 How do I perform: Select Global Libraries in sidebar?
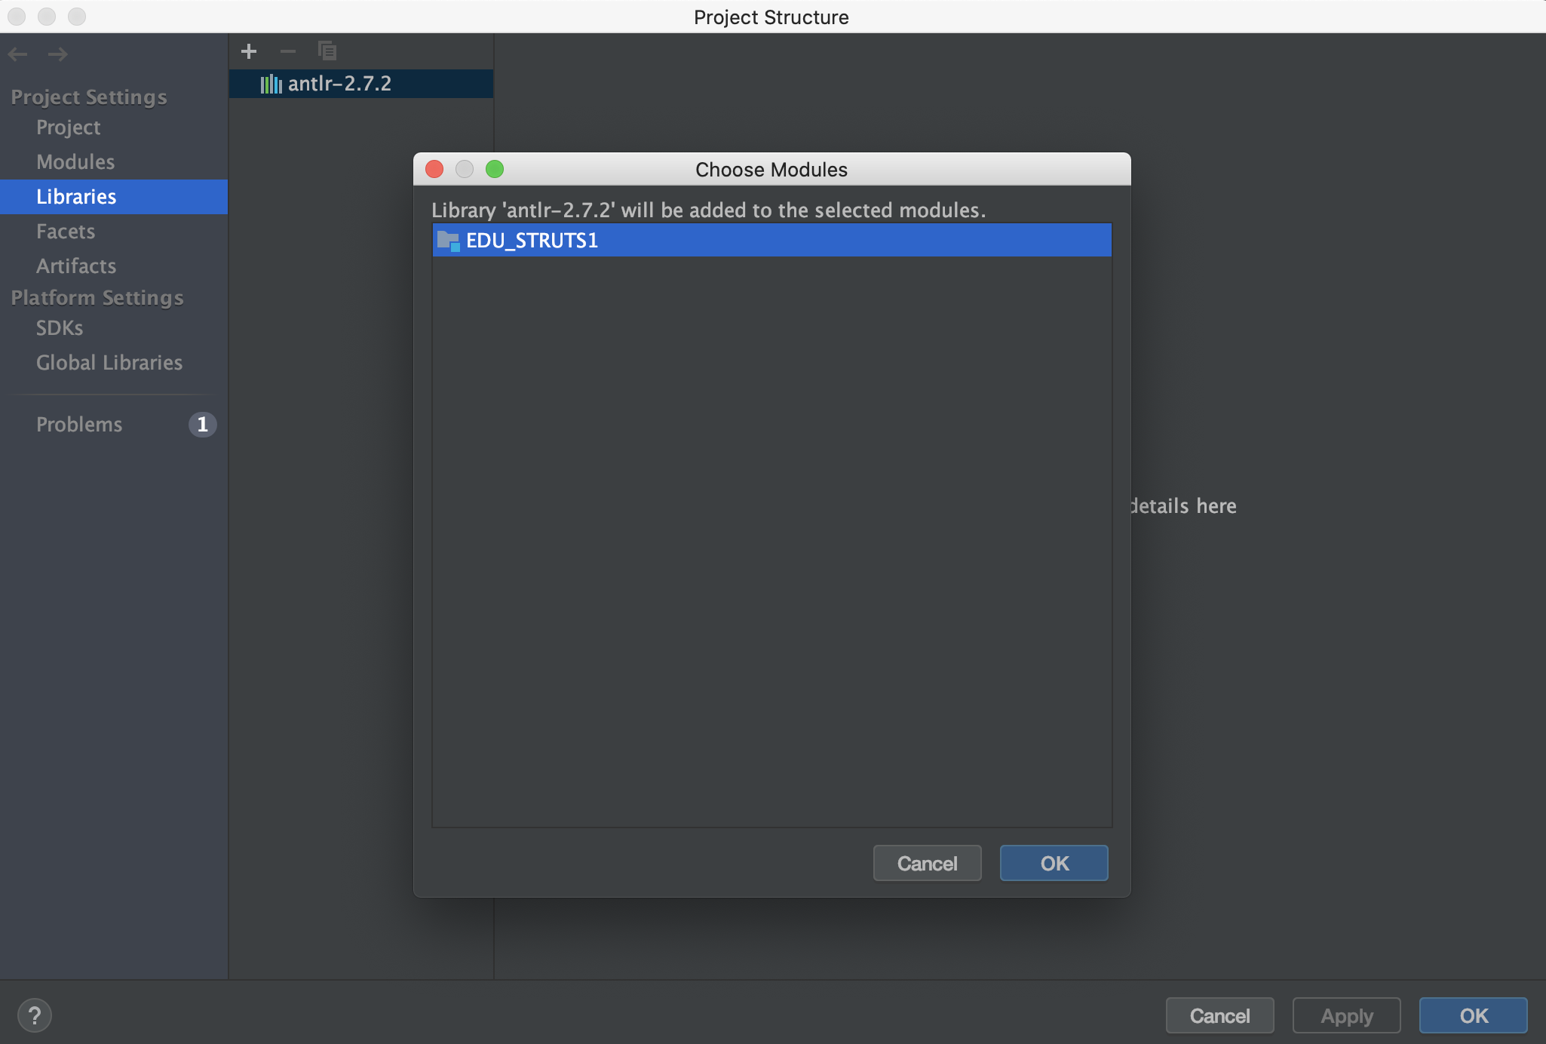tap(109, 363)
